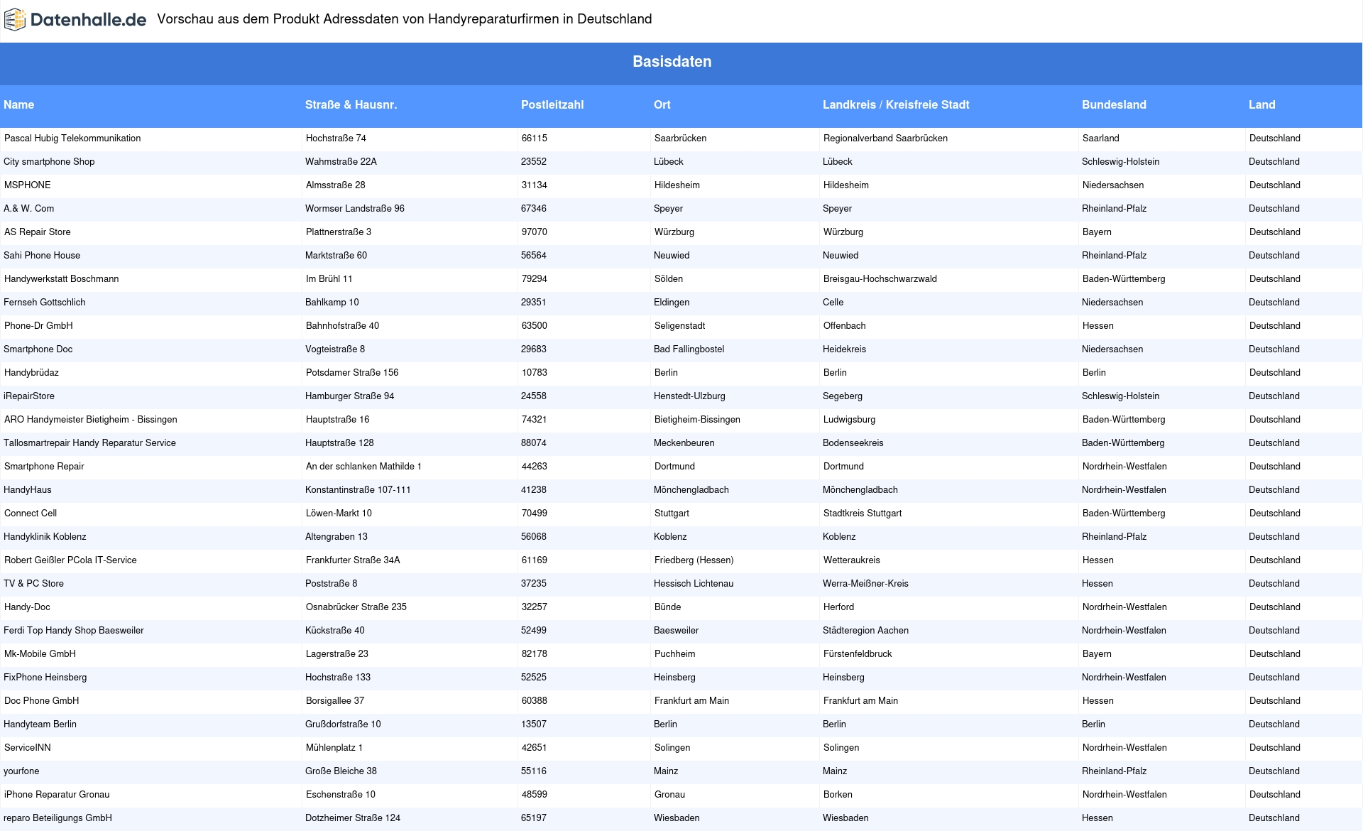The height and width of the screenshot is (831, 1363).
Task: Click the Basisdaten section heading
Action: pyautogui.click(x=672, y=62)
